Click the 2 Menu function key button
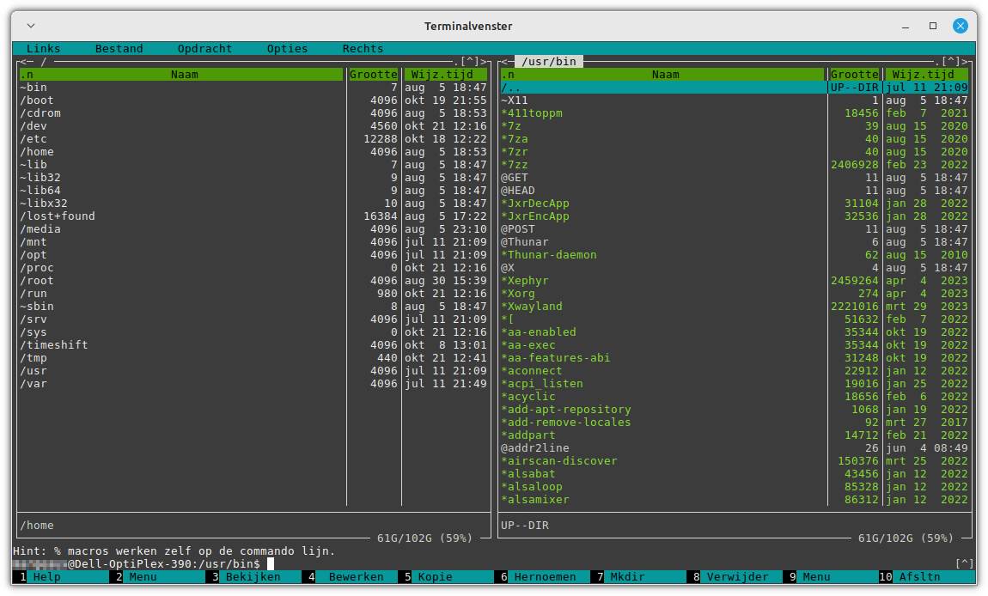The width and height of the screenshot is (988, 596). (x=157, y=576)
